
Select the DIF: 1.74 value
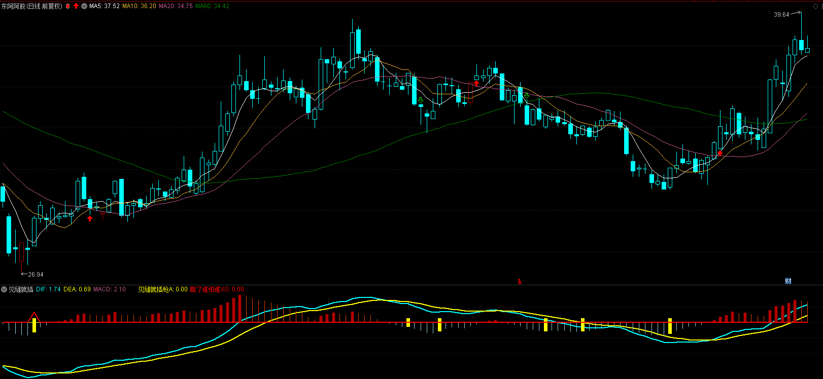coord(48,289)
